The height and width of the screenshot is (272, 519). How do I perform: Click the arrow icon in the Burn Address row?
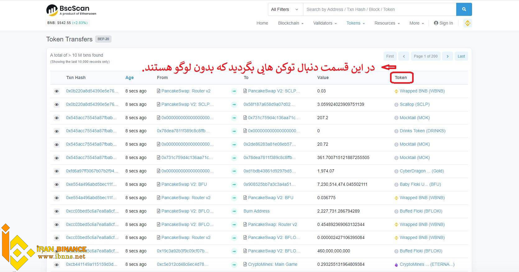point(234,211)
